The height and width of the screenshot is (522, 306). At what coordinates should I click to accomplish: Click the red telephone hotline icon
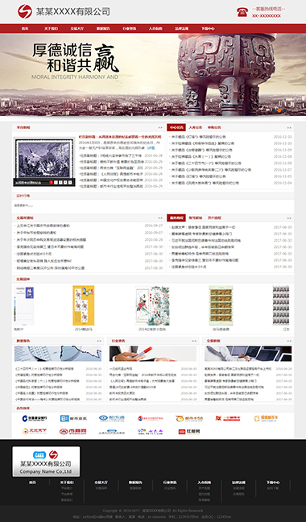[242, 12]
